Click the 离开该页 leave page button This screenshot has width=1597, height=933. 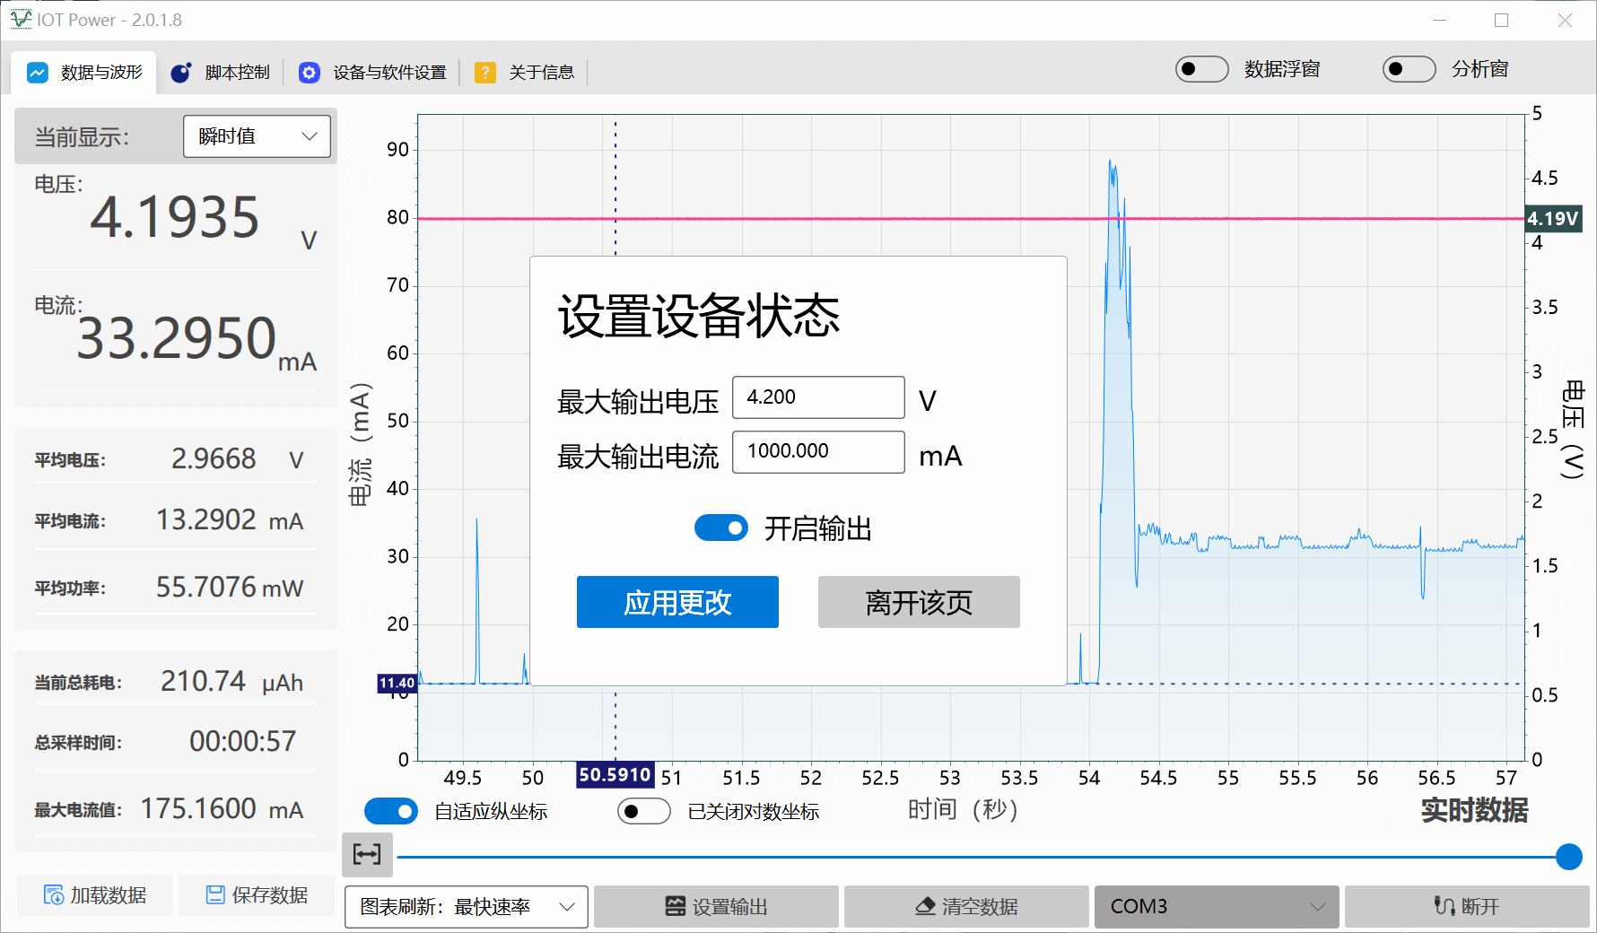(x=919, y=602)
